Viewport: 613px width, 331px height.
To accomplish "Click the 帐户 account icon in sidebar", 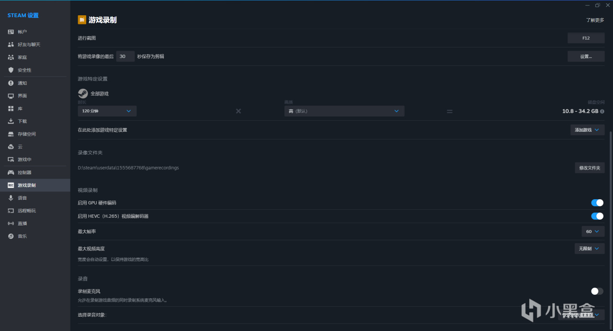I will 11,32.
